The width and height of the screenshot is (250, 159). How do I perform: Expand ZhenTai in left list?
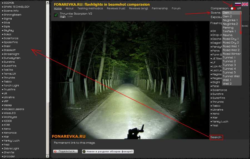tap(8, 152)
